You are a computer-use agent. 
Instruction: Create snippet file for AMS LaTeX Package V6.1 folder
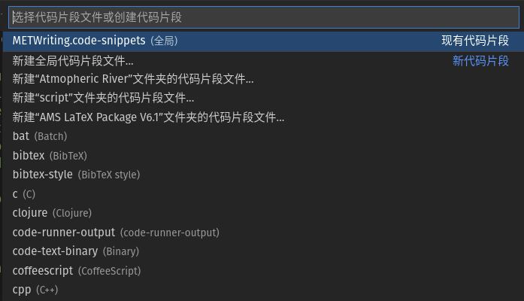click(148, 117)
